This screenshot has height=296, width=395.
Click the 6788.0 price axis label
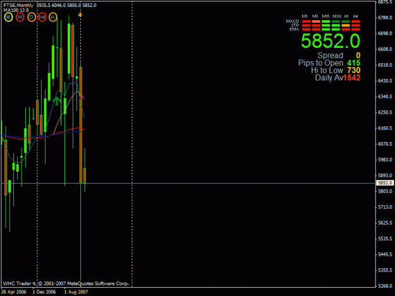385,18
